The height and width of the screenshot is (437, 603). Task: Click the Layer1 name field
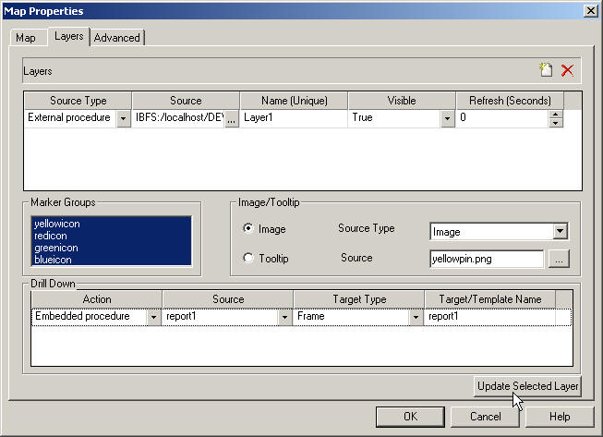click(293, 118)
